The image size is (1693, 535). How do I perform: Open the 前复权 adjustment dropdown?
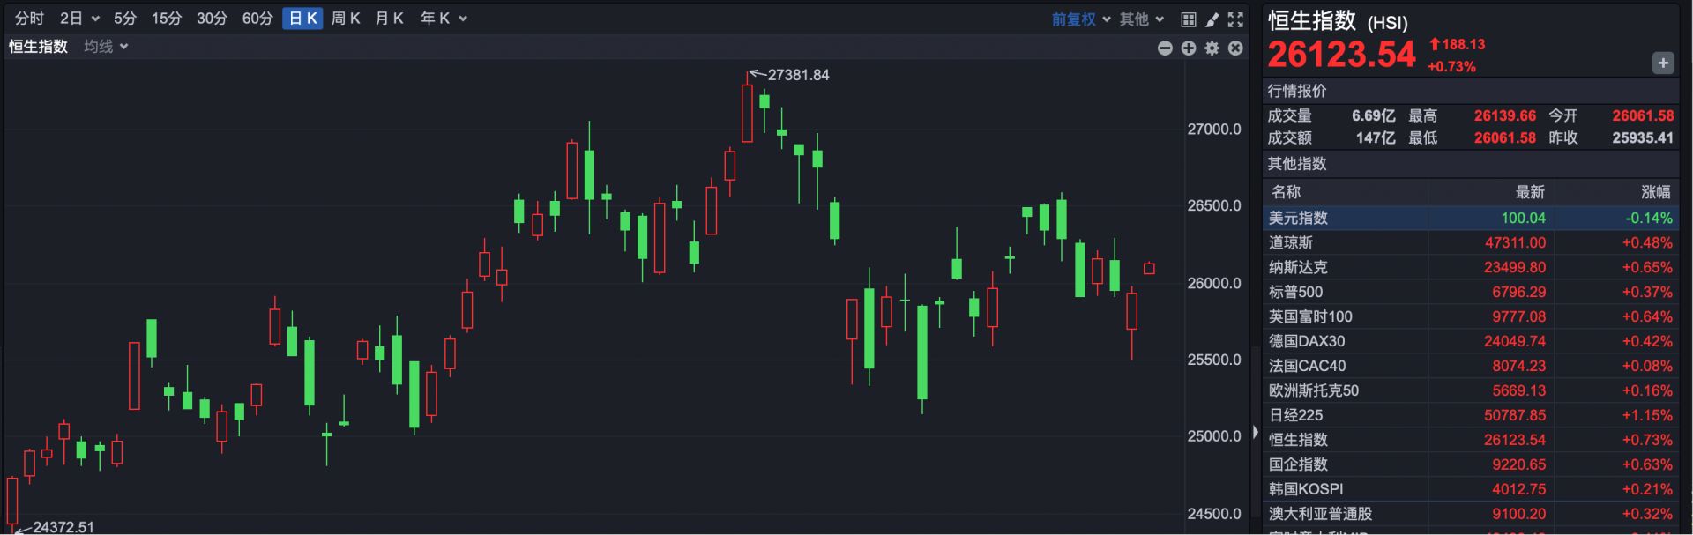[1080, 19]
